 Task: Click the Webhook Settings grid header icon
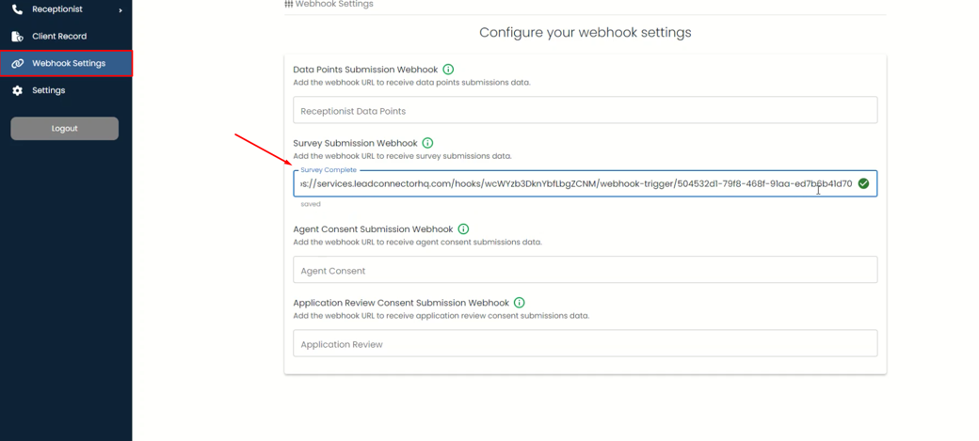(x=288, y=4)
